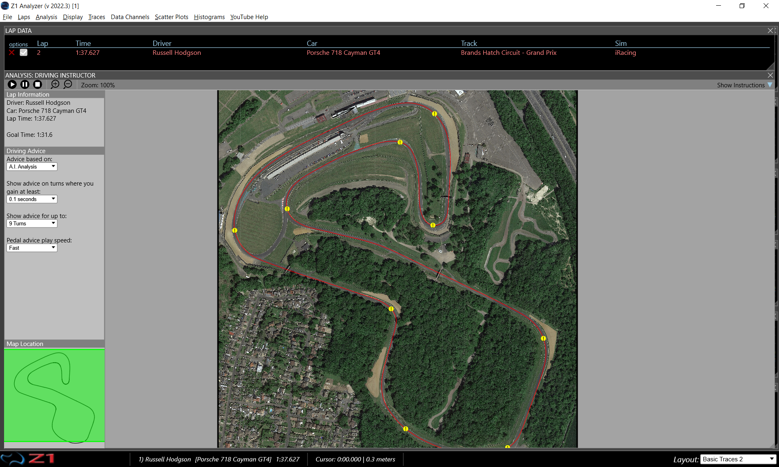Click the Driver column header
Viewport: 779px width, 467px height.
click(x=162, y=43)
